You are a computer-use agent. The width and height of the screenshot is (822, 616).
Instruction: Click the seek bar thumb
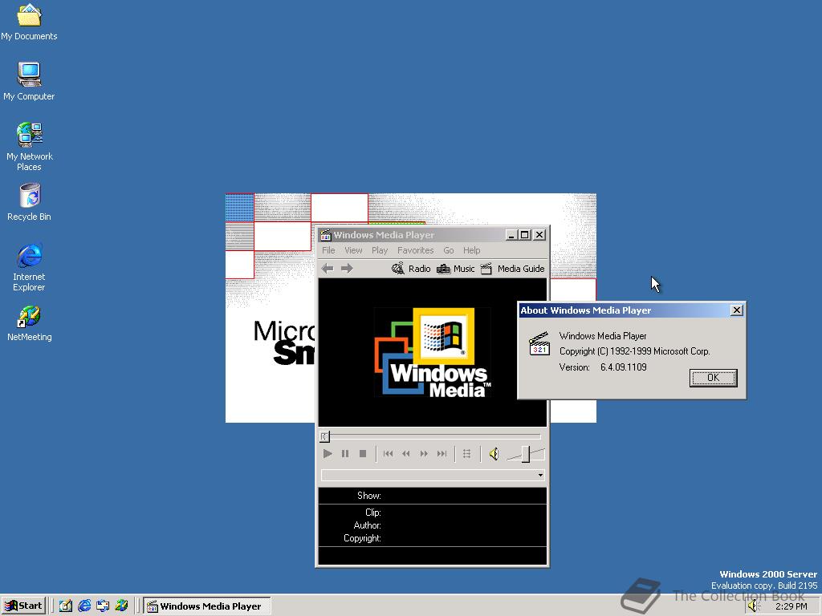click(324, 436)
